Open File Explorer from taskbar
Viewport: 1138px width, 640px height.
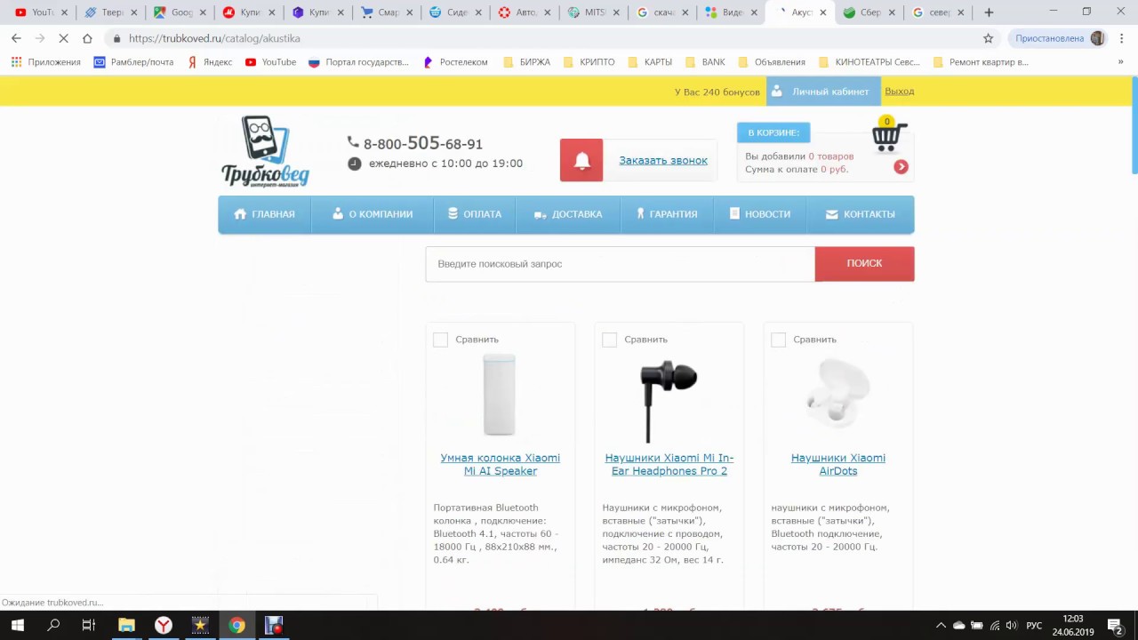tap(126, 626)
